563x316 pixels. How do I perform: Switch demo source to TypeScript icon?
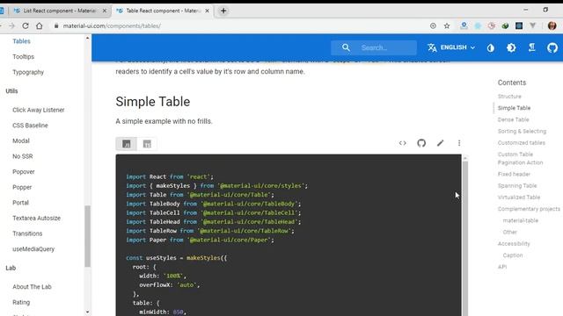pyautogui.click(x=147, y=144)
